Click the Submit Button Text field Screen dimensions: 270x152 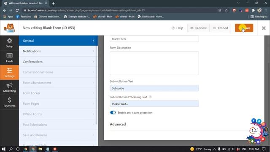(x=154, y=88)
